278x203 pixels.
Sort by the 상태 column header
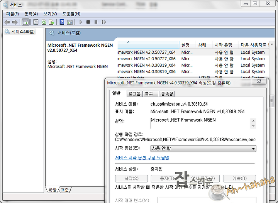(x=204, y=45)
